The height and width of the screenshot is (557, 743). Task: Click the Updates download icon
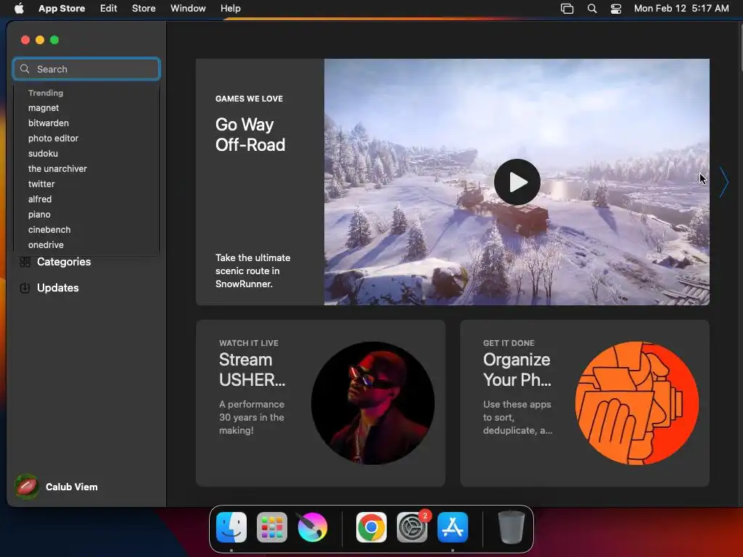(x=25, y=288)
